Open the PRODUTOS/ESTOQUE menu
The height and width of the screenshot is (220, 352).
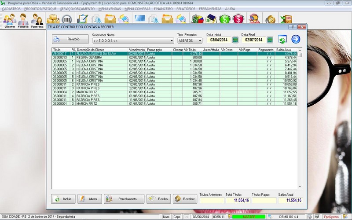[x=40, y=9]
